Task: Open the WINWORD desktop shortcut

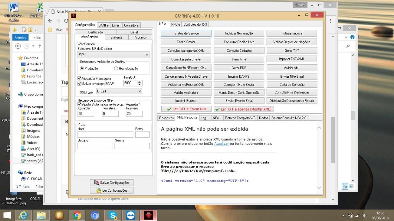Action: point(14,11)
